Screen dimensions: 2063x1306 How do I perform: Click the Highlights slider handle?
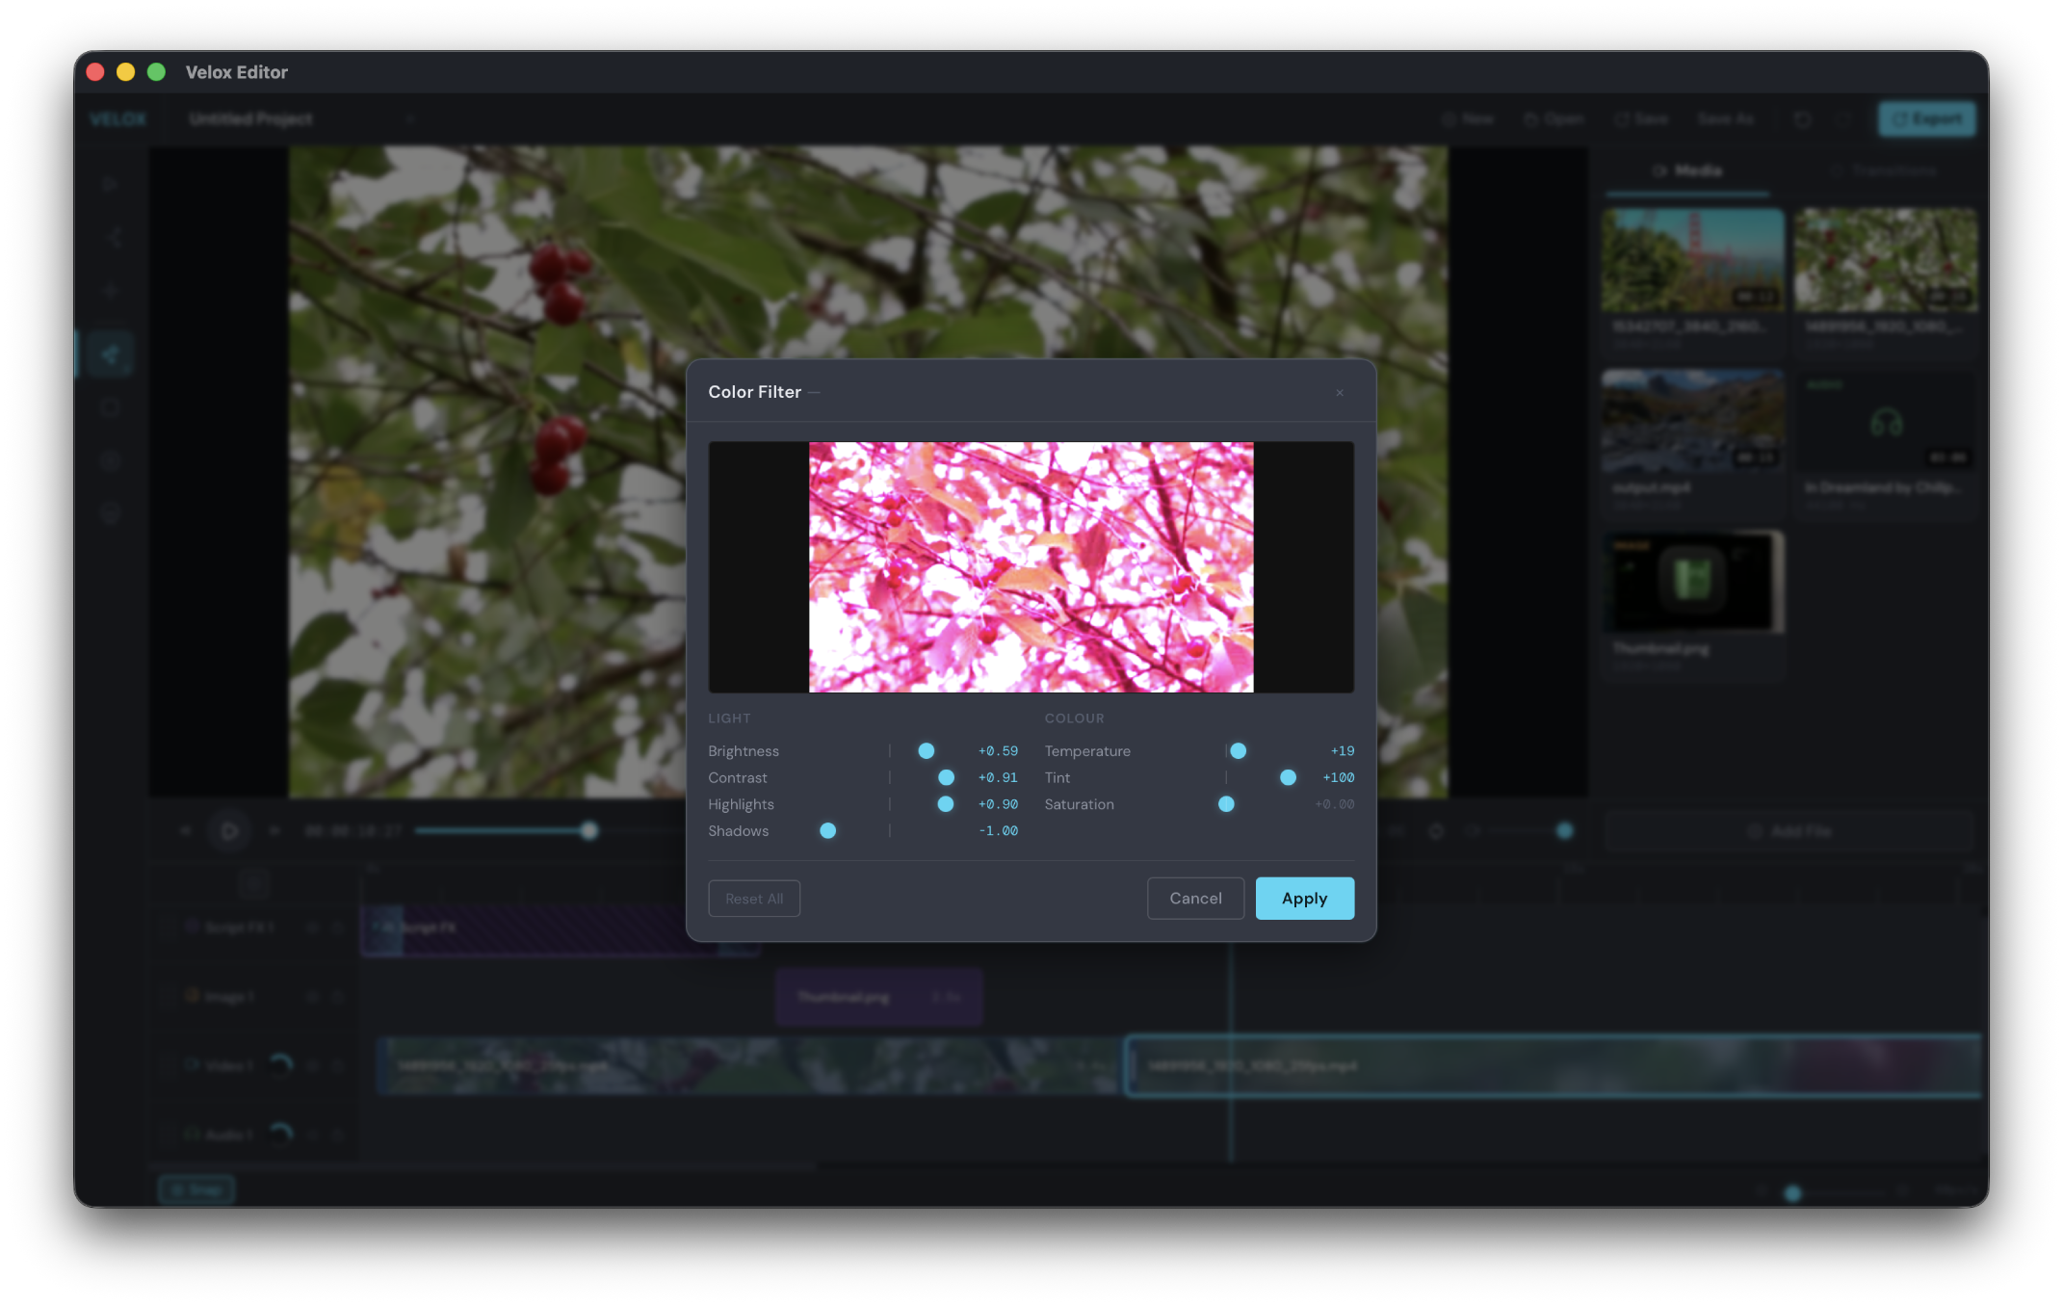point(946,804)
